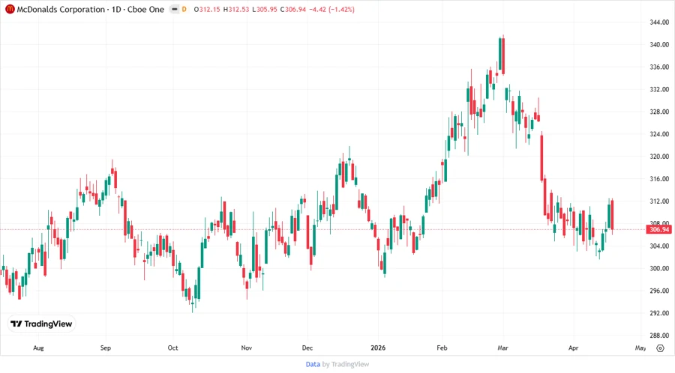Click the Apr time axis label
Screen dimensions: 675x373
[x=573, y=348]
